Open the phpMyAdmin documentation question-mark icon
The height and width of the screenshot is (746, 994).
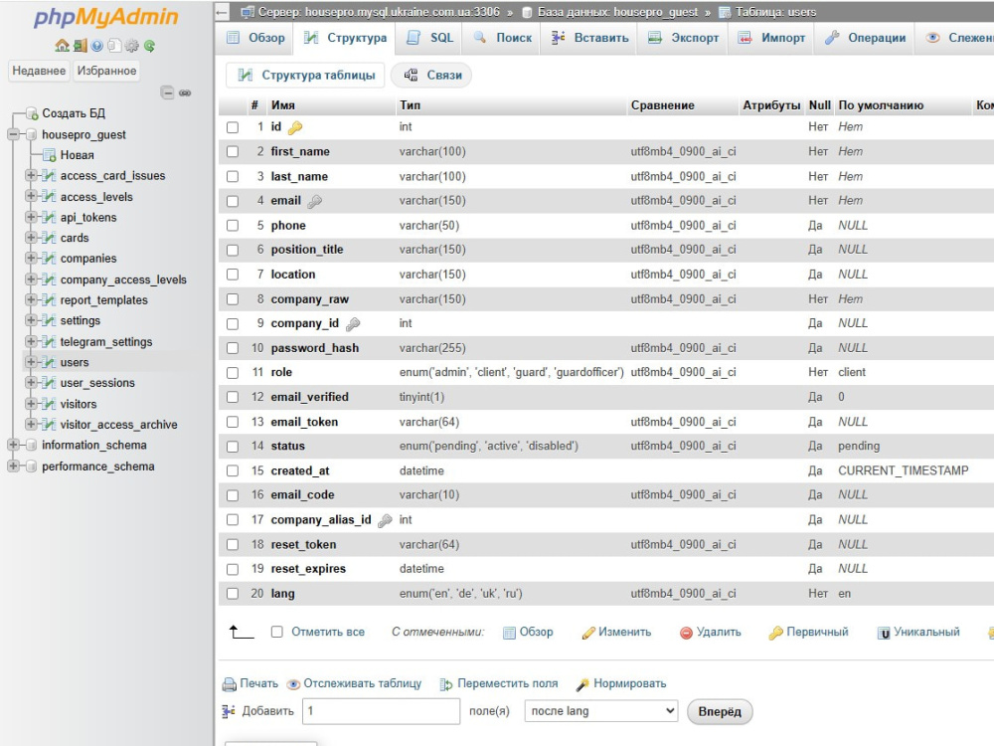click(x=96, y=46)
